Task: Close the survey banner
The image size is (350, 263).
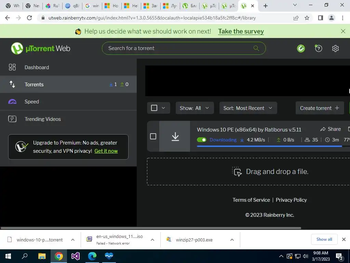Action: point(343,31)
